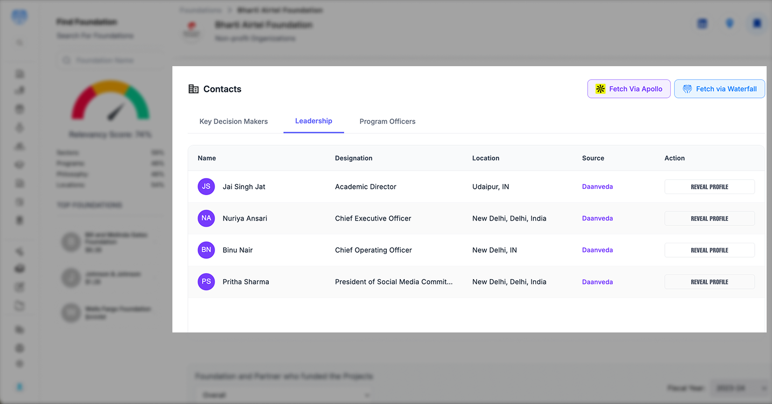
Task: Reveal profile for Nuriya Ansari
Action: [x=709, y=218]
